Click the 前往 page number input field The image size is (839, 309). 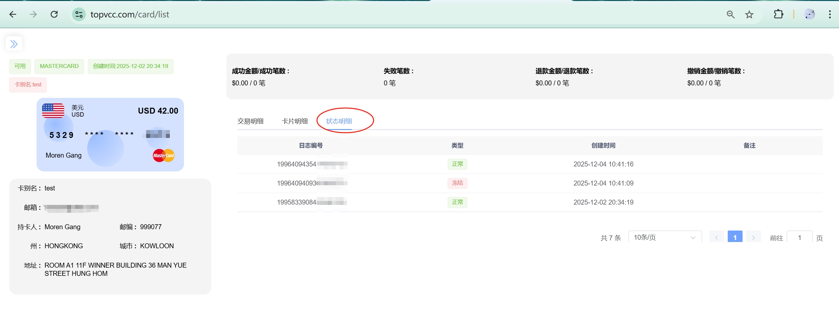click(799, 237)
